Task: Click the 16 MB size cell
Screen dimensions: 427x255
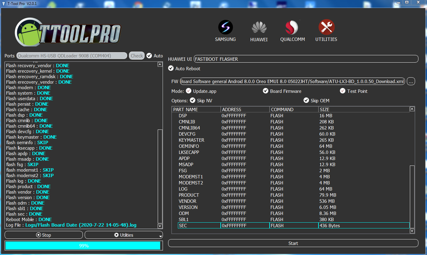Action: click(x=326, y=116)
